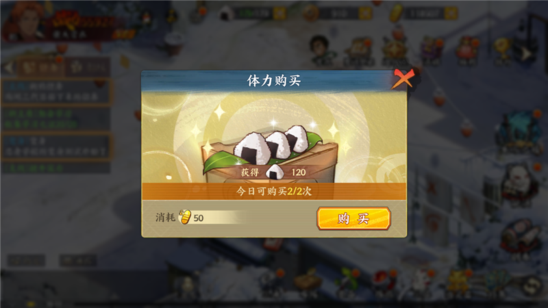Click the orange 购买 purchase button
Screen dimensions: 548x308
(x=353, y=218)
